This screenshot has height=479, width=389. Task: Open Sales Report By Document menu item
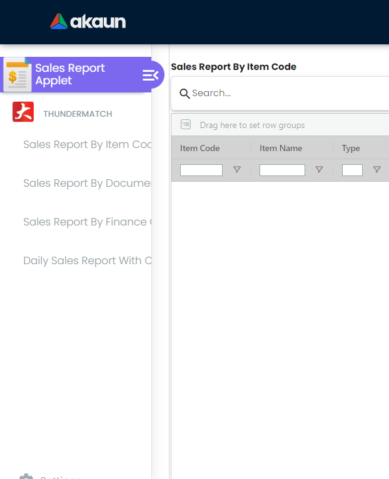point(88,183)
